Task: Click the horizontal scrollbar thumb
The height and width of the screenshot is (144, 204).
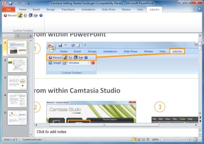Action: tap(104, 125)
